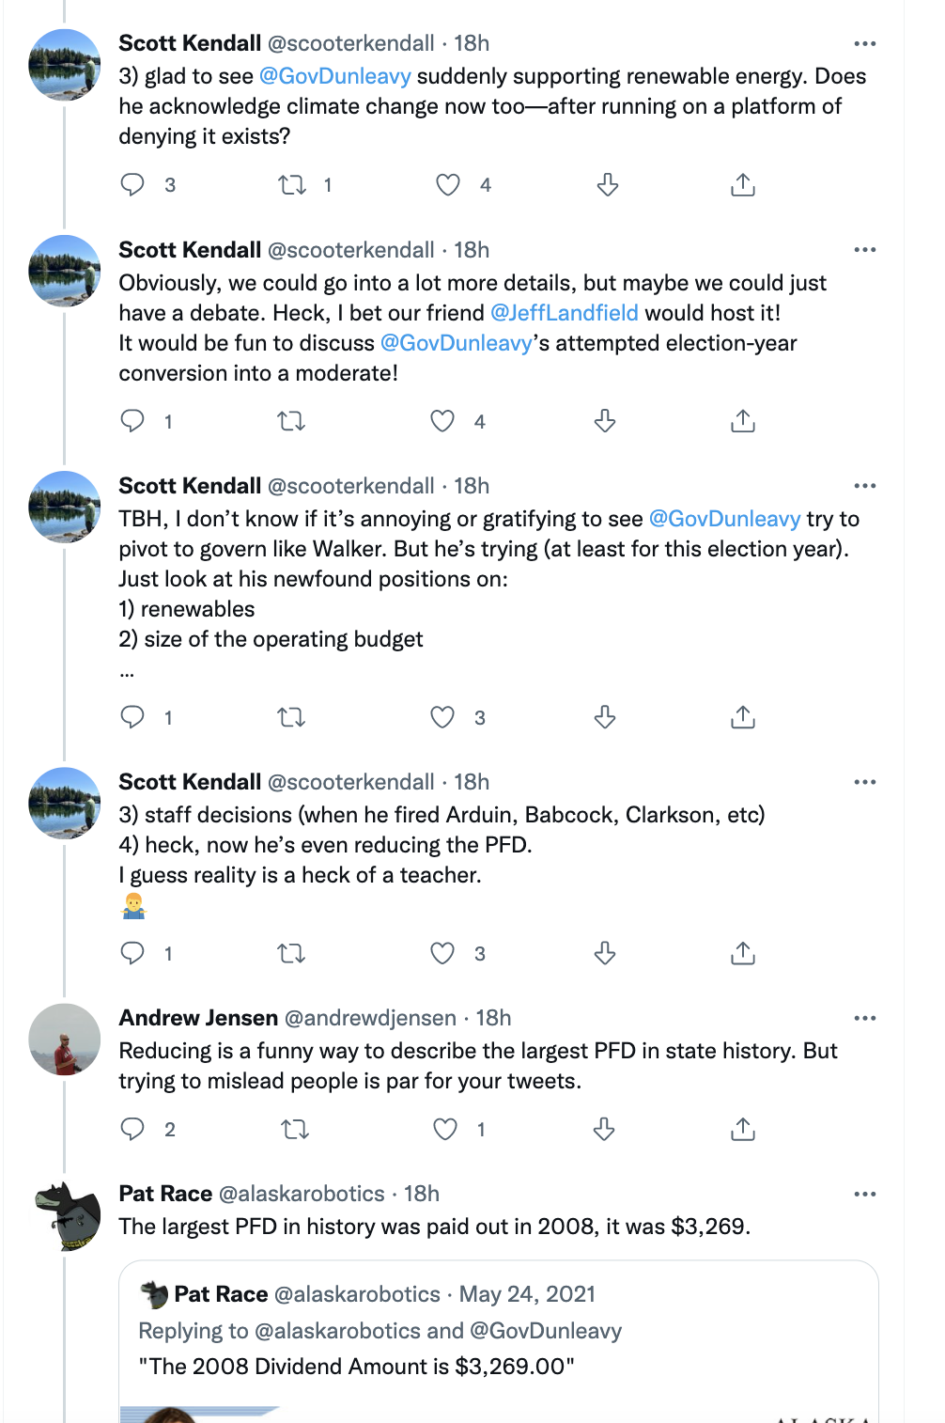Open more options on Andrew Jensen's tweet
The width and height of the screenshot is (945, 1423).
pos(864,1018)
